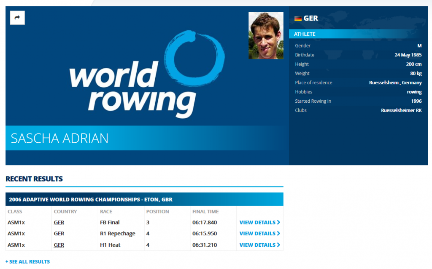
Task: Open Sascha Adrian's athlete photo
Action: (x=266, y=35)
